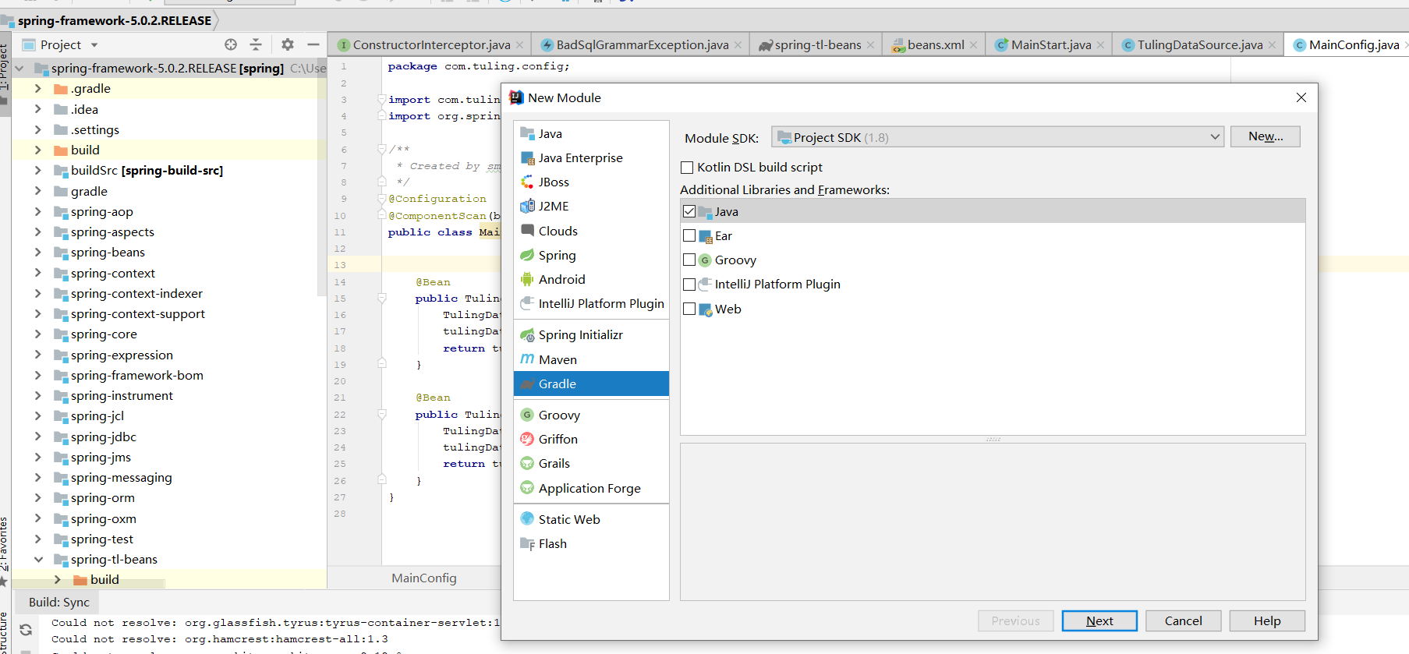The height and width of the screenshot is (654, 1409).
Task: Close the ConstructorInterceptor.java tab
Action: [520, 45]
